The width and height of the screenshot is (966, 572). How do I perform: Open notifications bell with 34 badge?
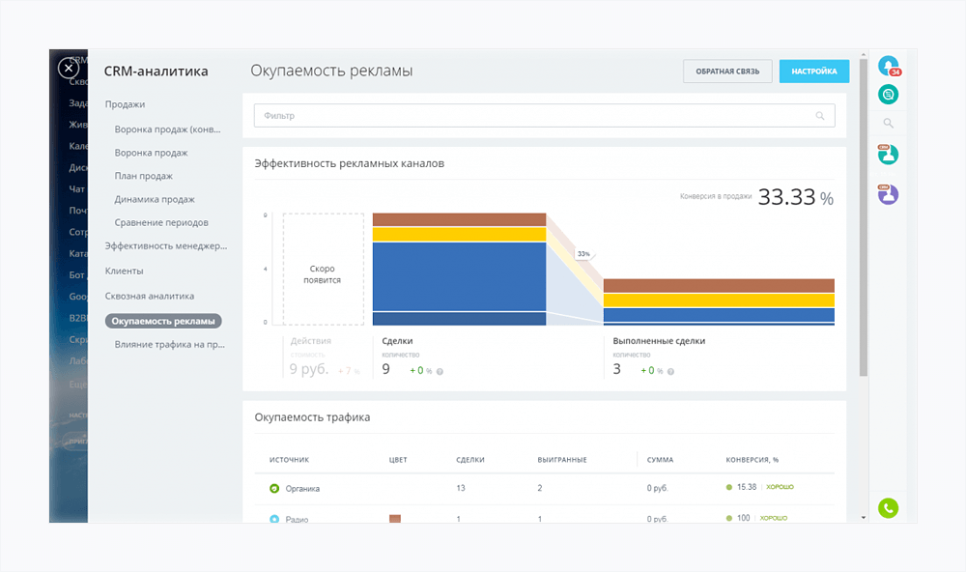pos(888,66)
